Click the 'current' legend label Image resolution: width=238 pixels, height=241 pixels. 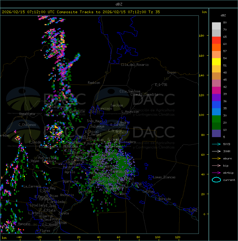(229, 180)
